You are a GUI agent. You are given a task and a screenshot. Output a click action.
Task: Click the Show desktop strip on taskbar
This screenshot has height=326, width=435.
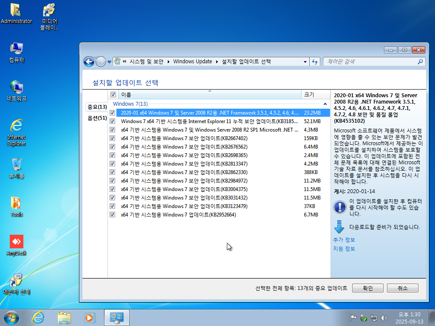433,318
